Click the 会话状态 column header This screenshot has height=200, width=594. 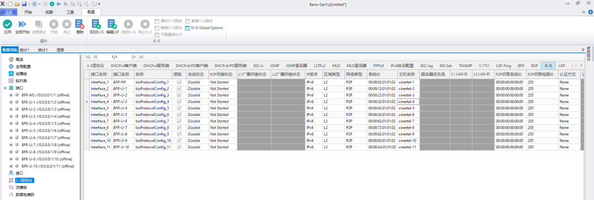coord(197,74)
